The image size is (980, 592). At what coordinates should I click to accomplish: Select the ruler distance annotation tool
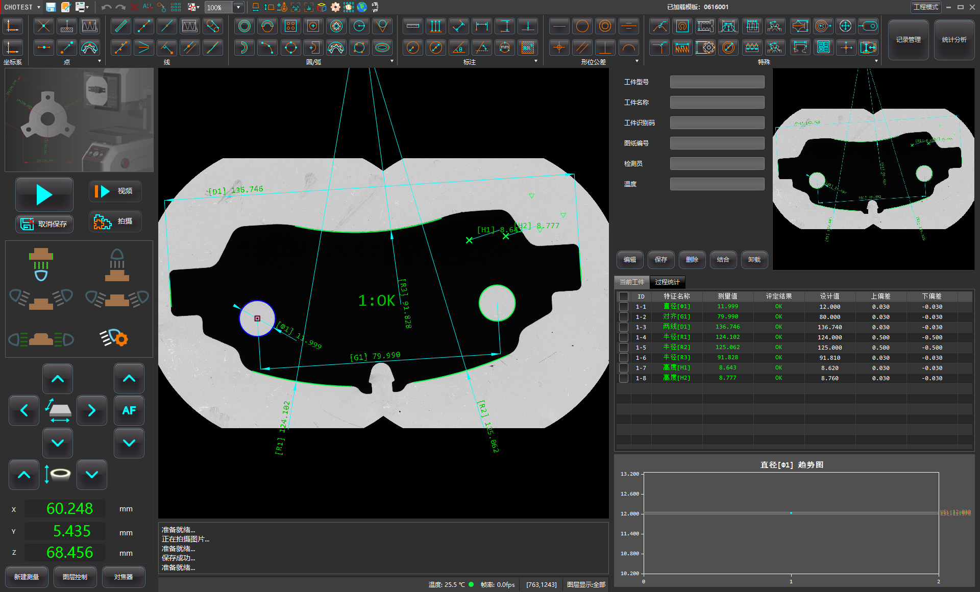click(x=412, y=26)
